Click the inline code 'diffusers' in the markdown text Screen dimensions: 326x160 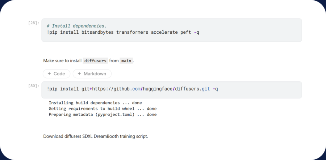click(96, 61)
